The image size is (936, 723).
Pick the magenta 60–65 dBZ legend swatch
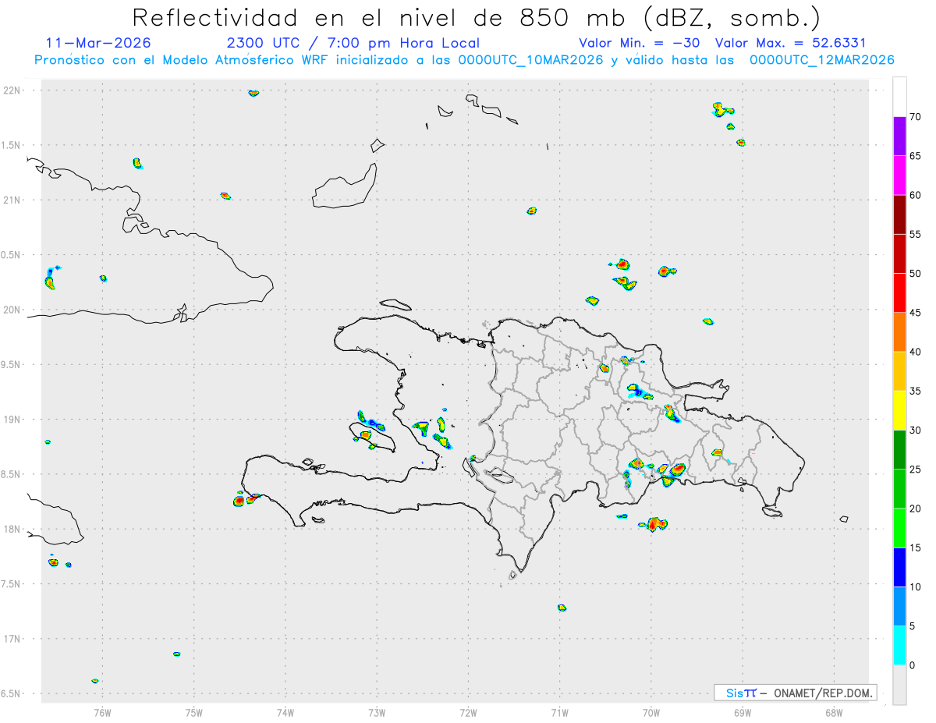pyautogui.click(x=899, y=175)
